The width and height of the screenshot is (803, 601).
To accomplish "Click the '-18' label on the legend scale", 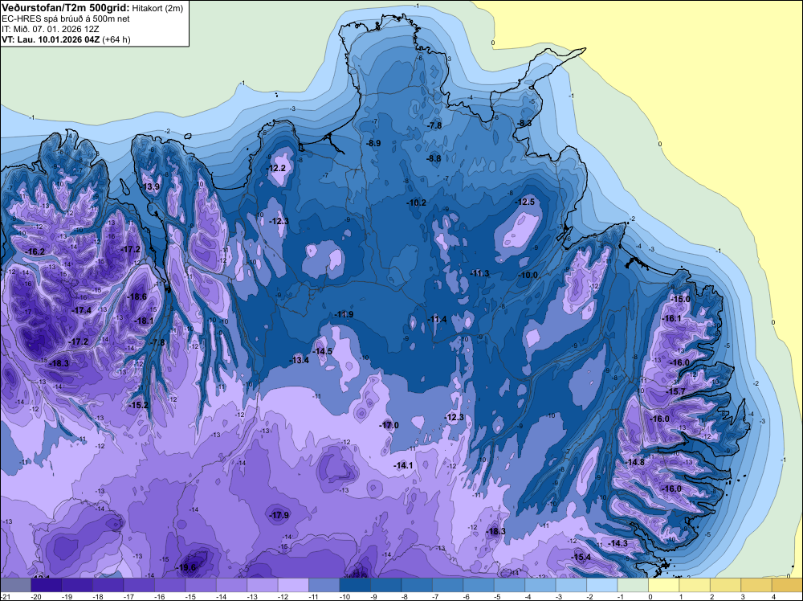I will click(x=98, y=597).
